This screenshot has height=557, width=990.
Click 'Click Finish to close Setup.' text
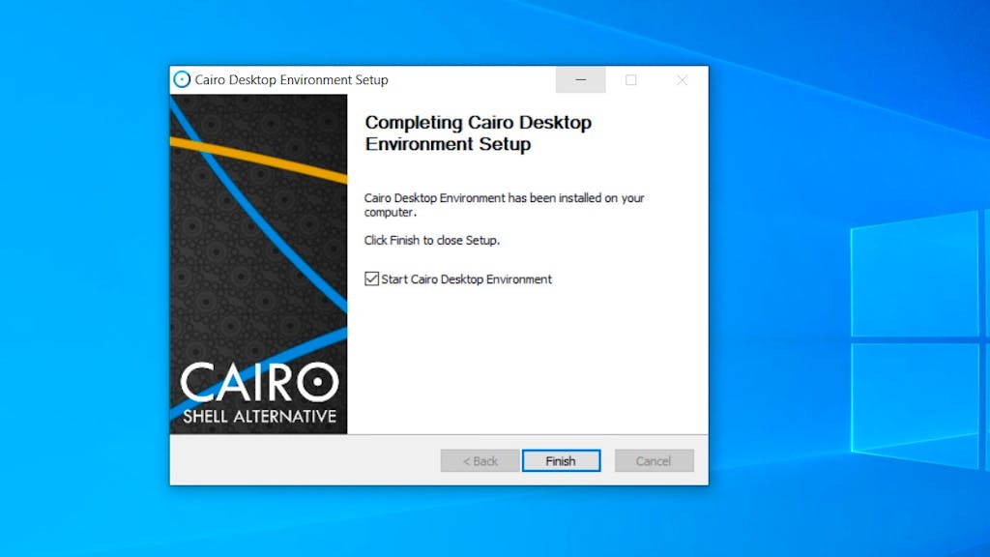(x=432, y=241)
